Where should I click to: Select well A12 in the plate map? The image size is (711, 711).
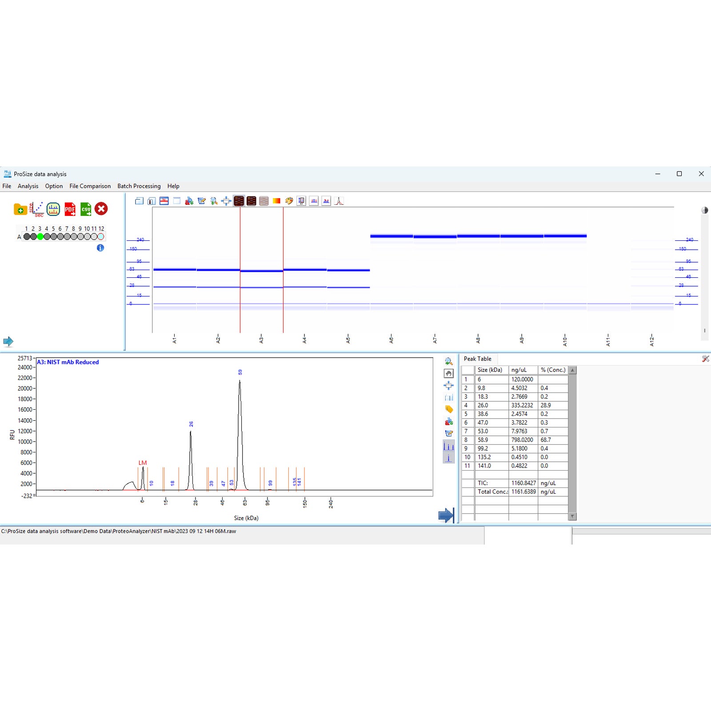click(101, 237)
